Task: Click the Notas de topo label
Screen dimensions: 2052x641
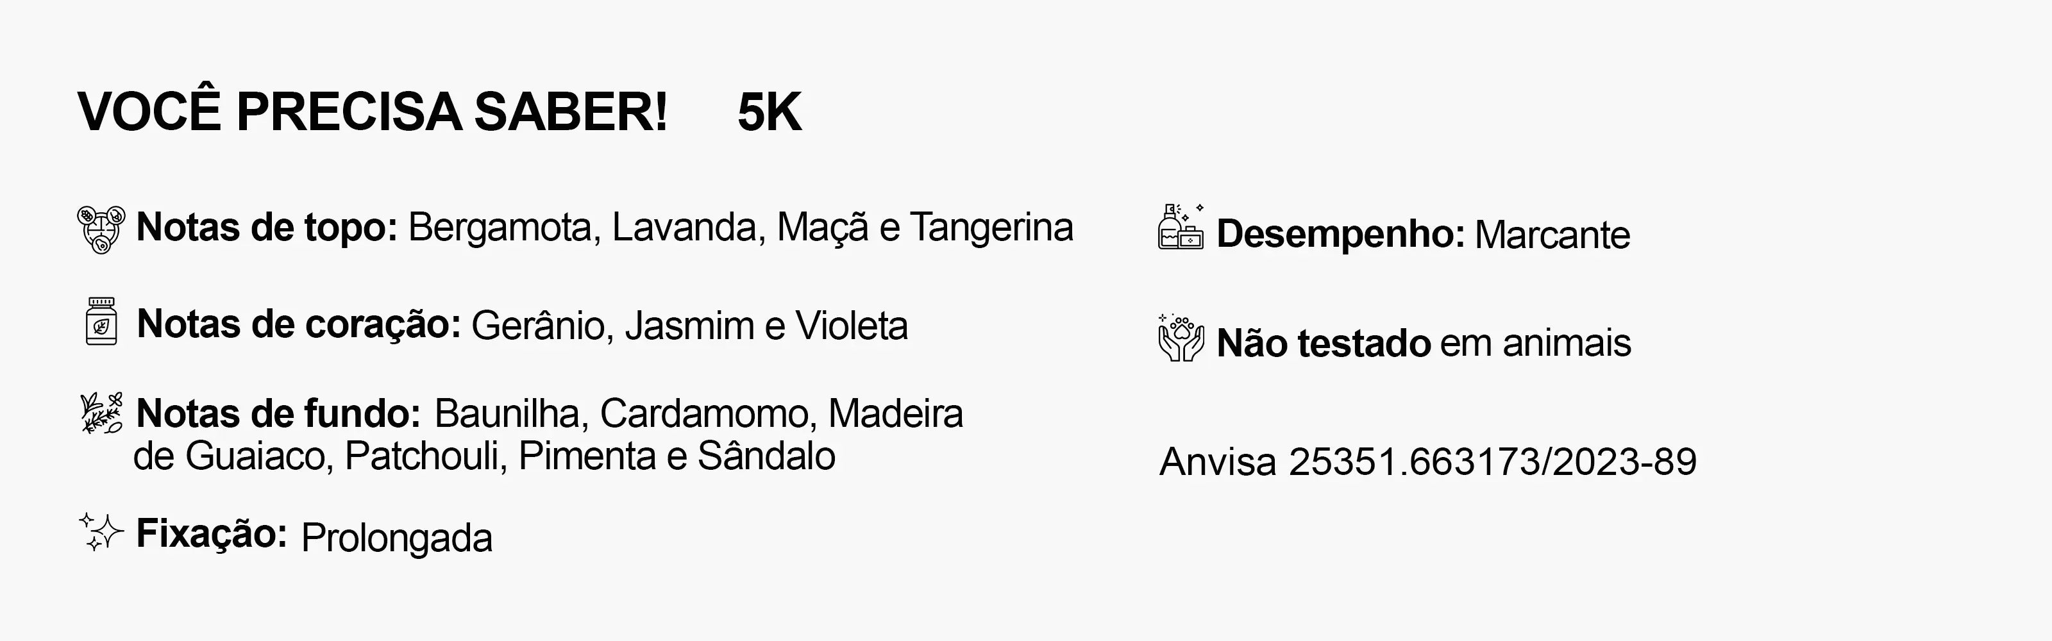Action: click(267, 228)
